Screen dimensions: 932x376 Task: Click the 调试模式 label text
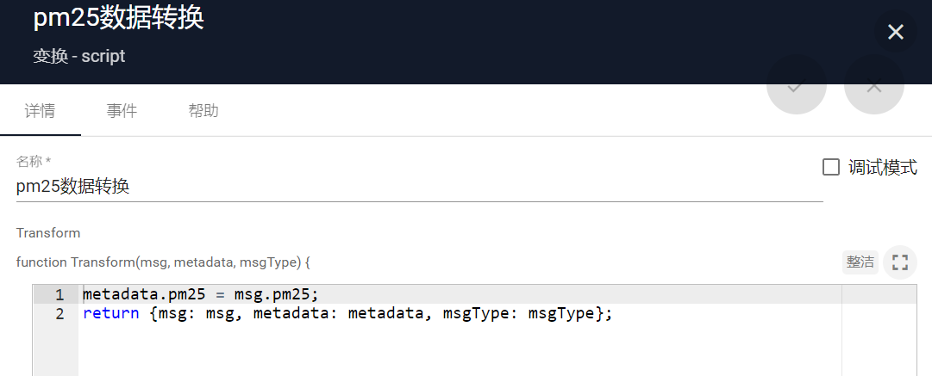(x=883, y=167)
